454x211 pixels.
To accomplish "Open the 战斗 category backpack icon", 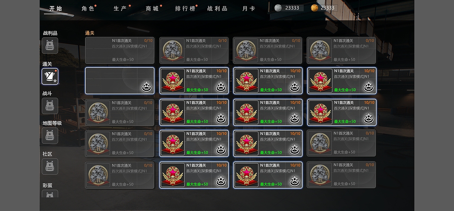I will [x=50, y=106].
